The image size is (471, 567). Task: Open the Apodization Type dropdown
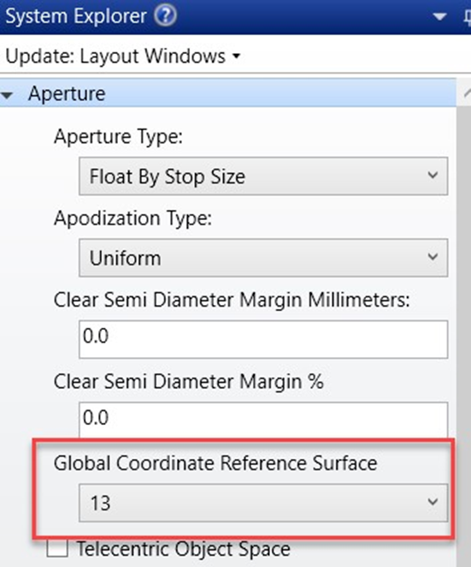263,258
